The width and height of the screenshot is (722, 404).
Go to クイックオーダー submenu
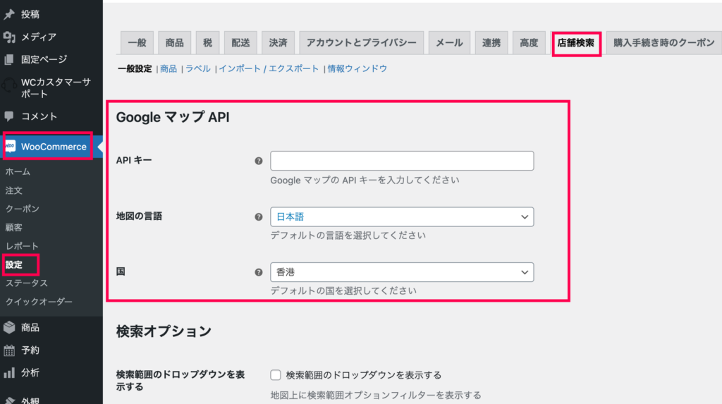point(39,302)
